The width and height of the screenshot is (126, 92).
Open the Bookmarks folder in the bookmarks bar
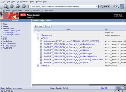[x=17, y=11]
